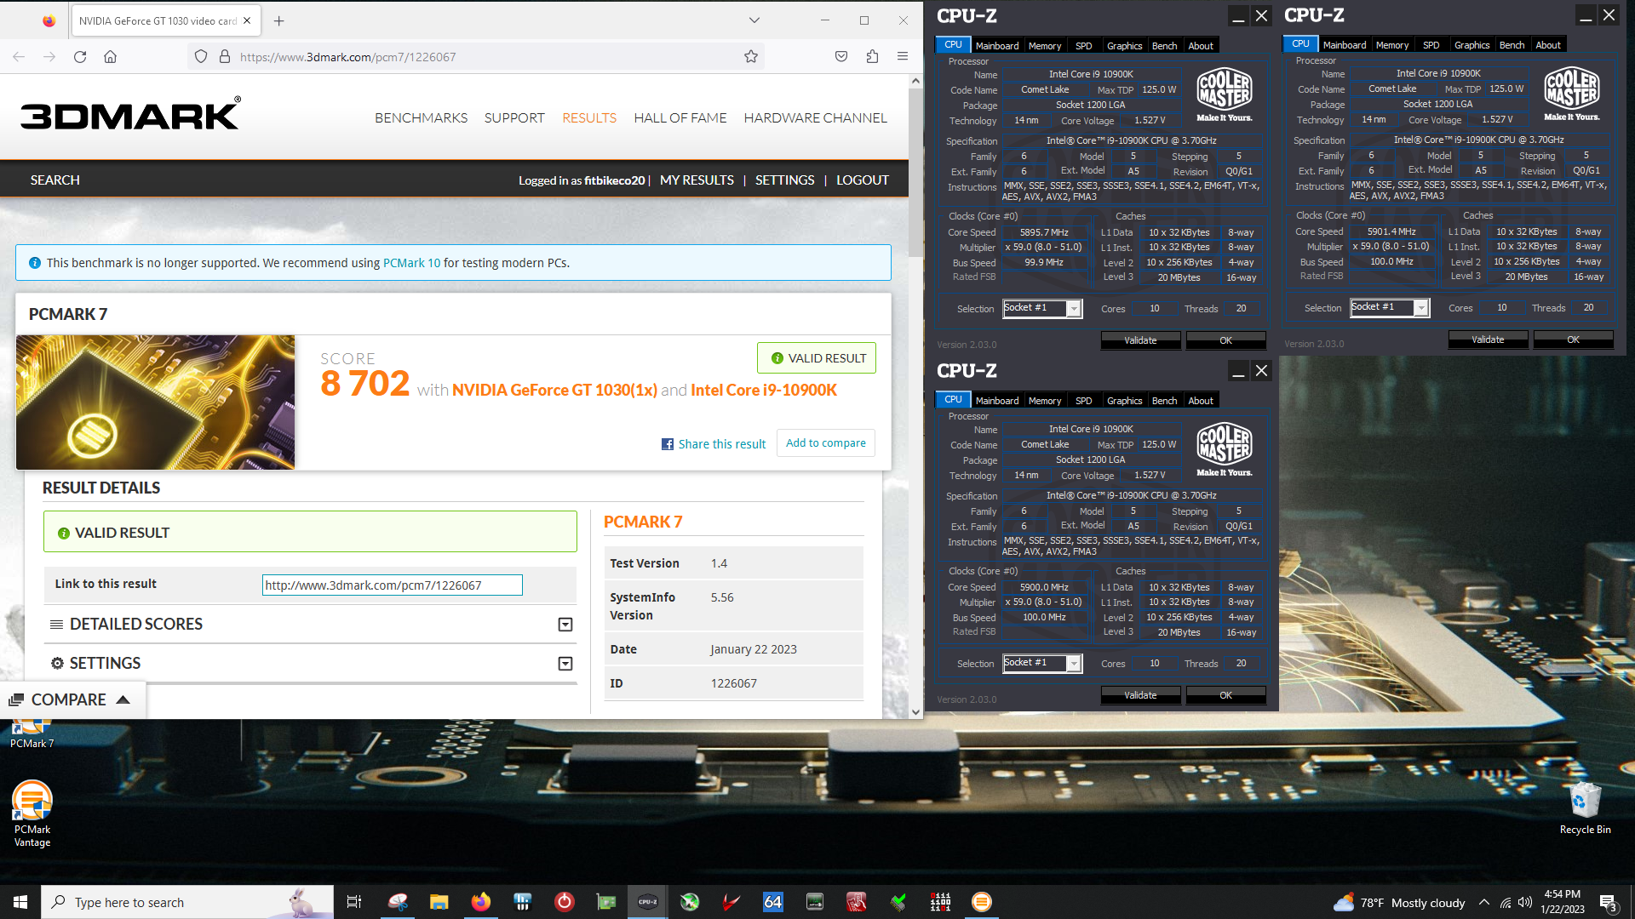Click the Add to compare button
Screen dimensions: 1635x919
[x=825, y=443]
